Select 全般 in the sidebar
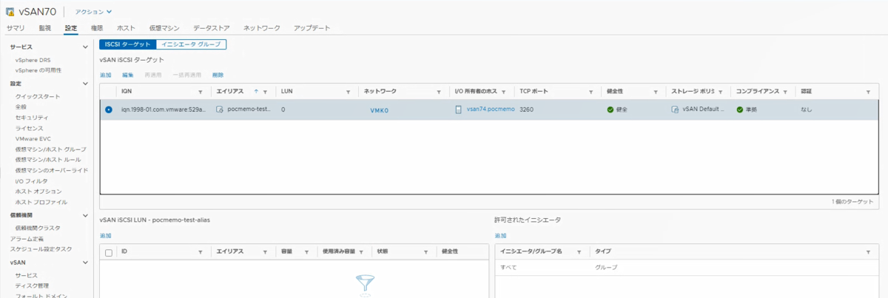888x298 pixels. coord(21,107)
